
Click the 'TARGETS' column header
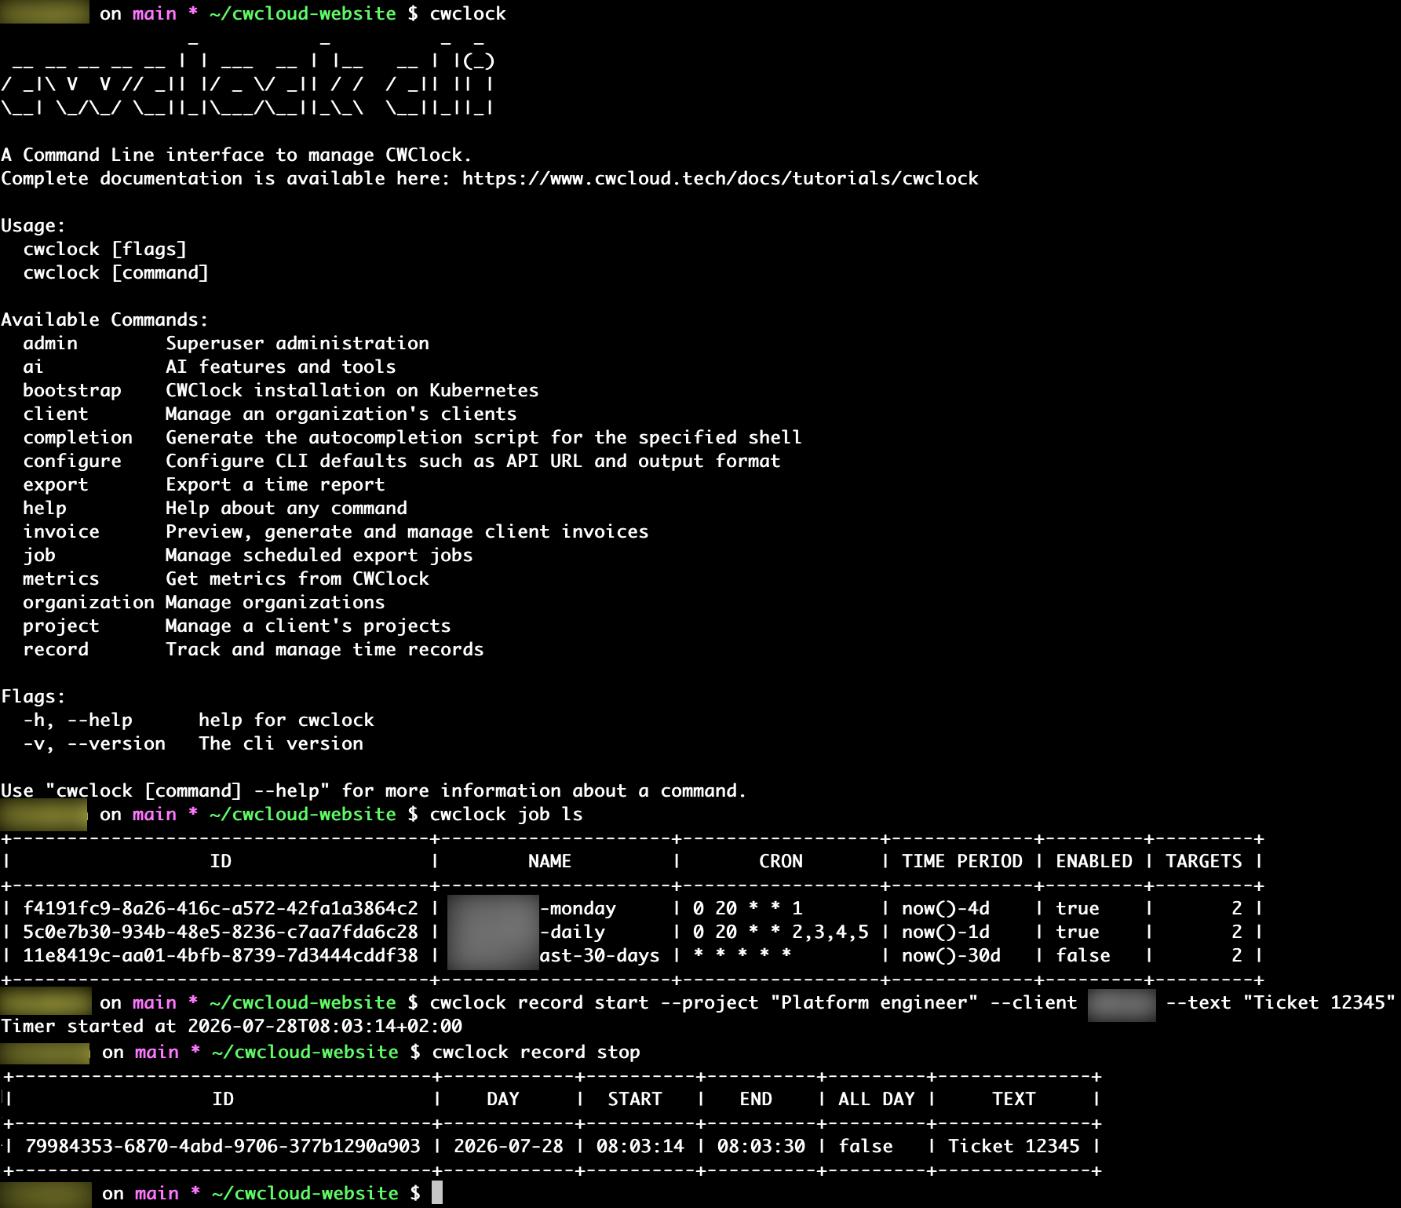click(x=1204, y=861)
